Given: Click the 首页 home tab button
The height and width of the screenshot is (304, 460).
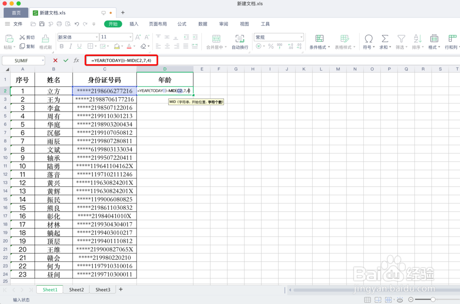Looking at the screenshot, I should (16, 13).
